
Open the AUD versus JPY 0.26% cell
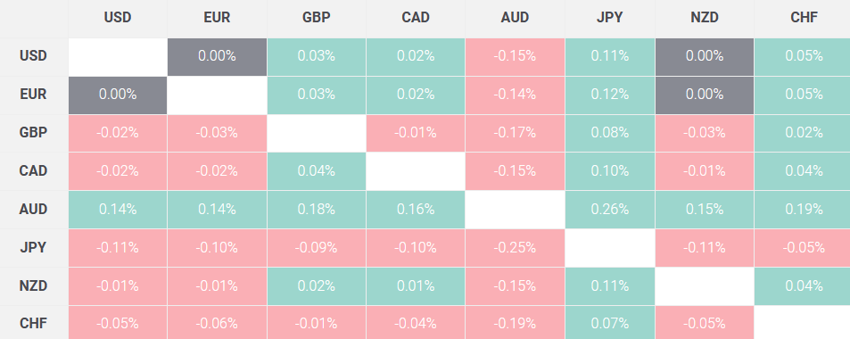coord(610,210)
